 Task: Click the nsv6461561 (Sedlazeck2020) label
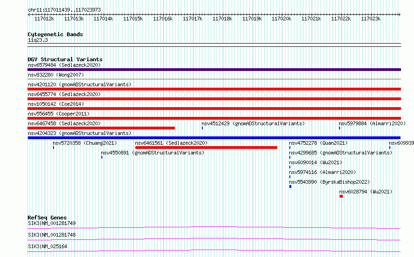pyautogui.click(x=171, y=143)
